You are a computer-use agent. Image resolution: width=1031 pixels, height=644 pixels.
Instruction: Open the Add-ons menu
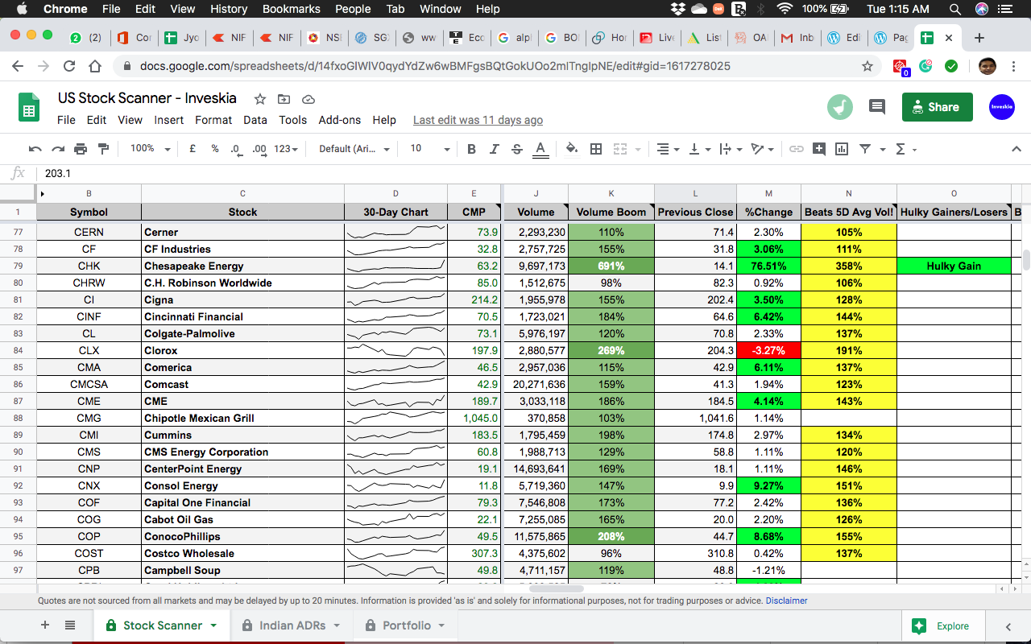pos(339,120)
